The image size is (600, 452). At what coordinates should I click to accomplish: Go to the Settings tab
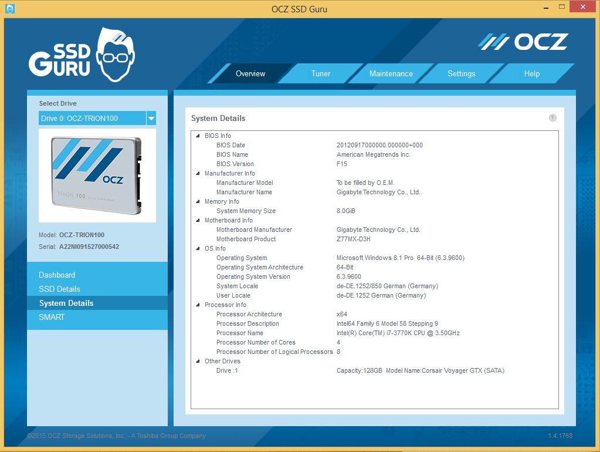tap(461, 73)
